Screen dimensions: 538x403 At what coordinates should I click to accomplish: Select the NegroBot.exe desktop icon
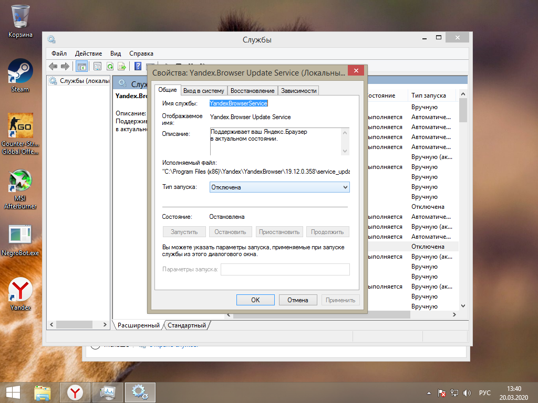(20, 240)
